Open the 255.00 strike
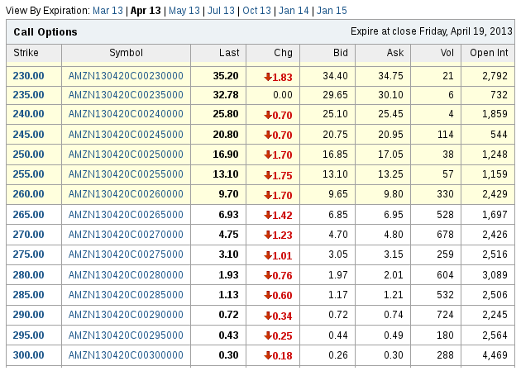Image resolution: width=521 pixels, height=371 pixels. [x=28, y=174]
